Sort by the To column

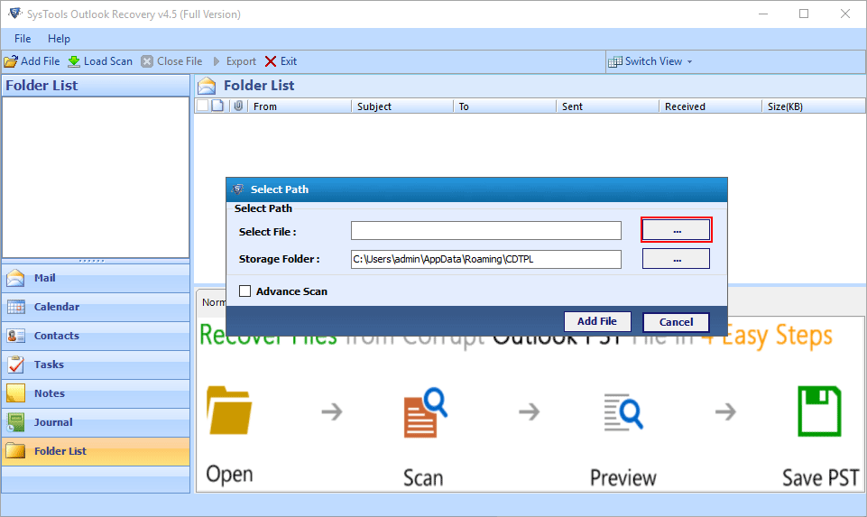tap(504, 106)
